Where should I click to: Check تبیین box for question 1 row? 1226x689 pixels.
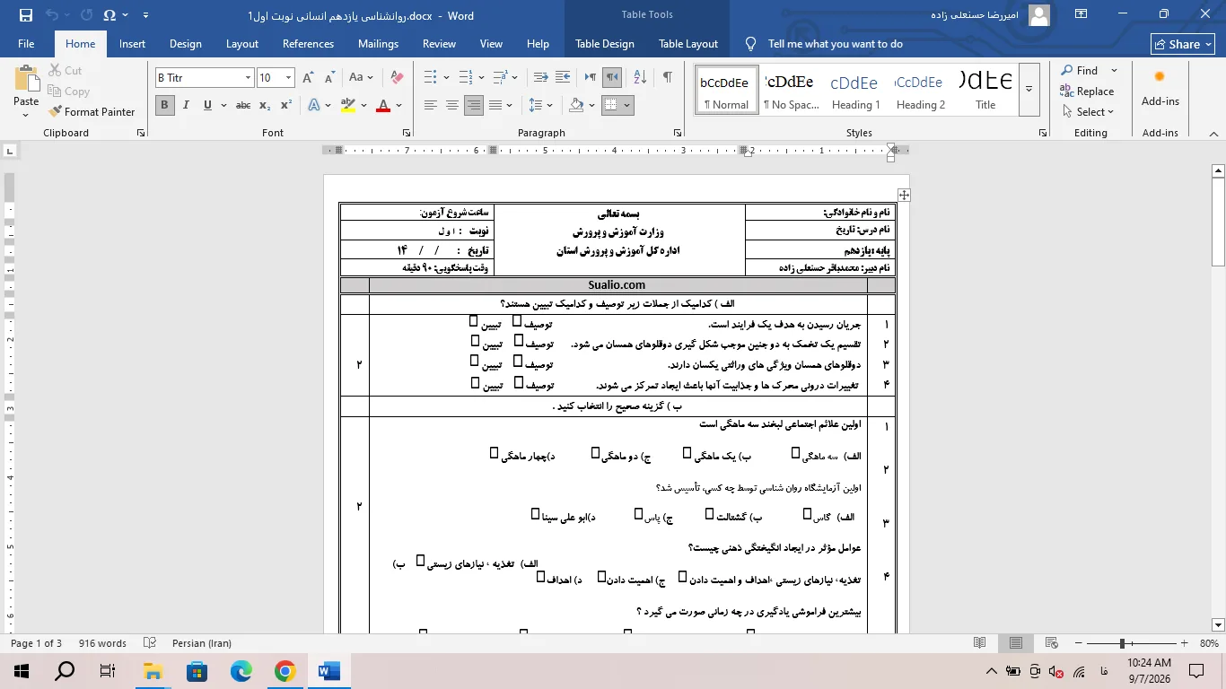474,321
